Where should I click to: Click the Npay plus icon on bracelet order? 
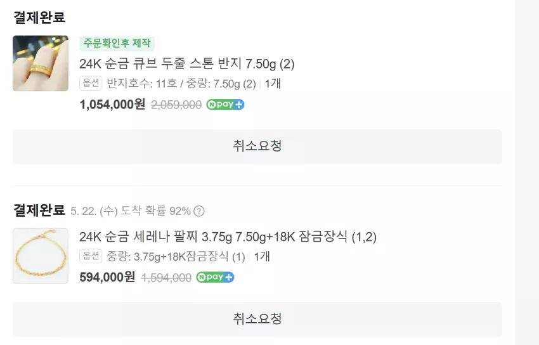click(x=215, y=277)
